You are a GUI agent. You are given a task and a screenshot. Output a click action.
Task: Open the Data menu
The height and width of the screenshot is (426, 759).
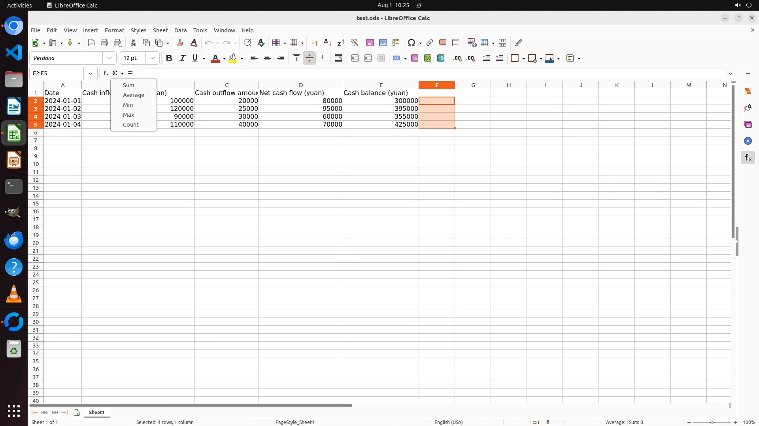coord(180,30)
